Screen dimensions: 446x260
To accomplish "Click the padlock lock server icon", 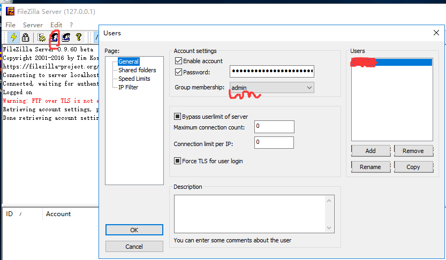I will coord(26,37).
